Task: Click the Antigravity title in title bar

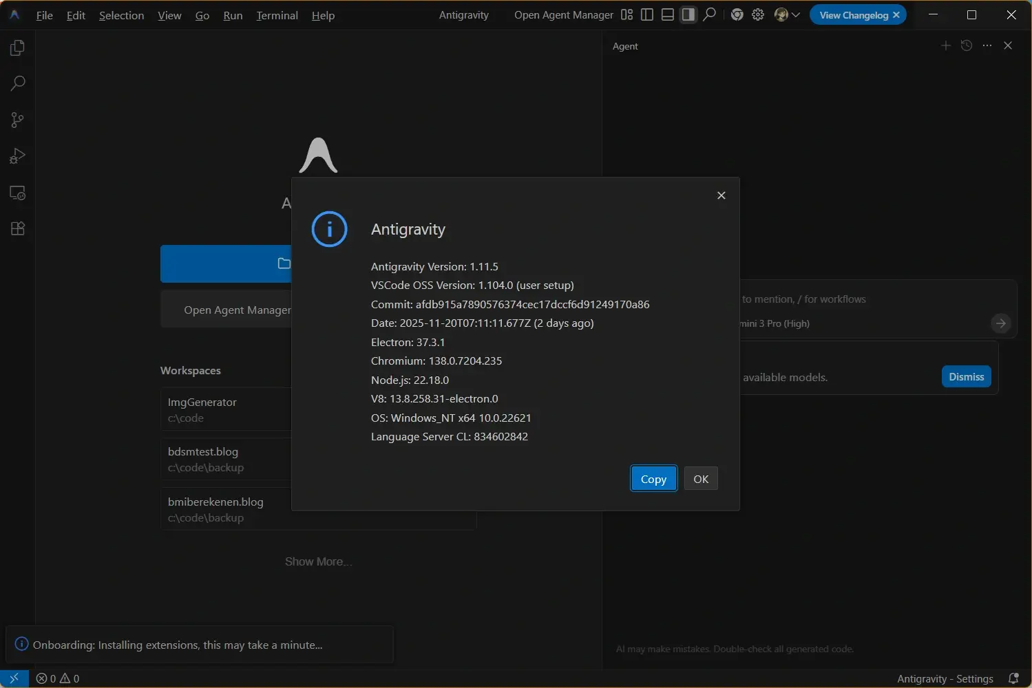Action: 464,15
